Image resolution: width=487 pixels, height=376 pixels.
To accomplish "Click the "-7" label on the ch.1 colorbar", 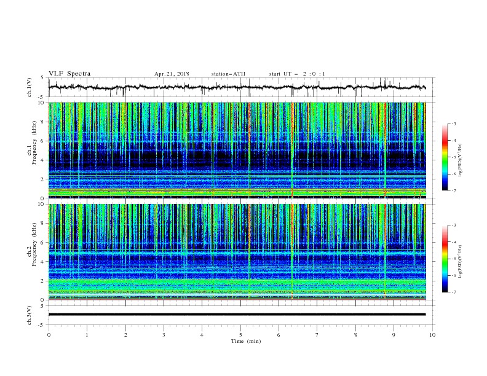I will [x=453, y=191].
